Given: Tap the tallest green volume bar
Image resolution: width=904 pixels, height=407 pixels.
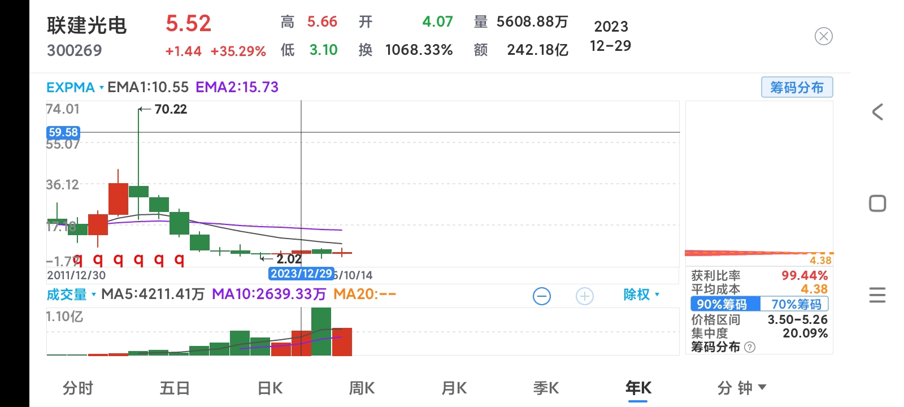Looking at the screenshot, I should tap(321, 332).
